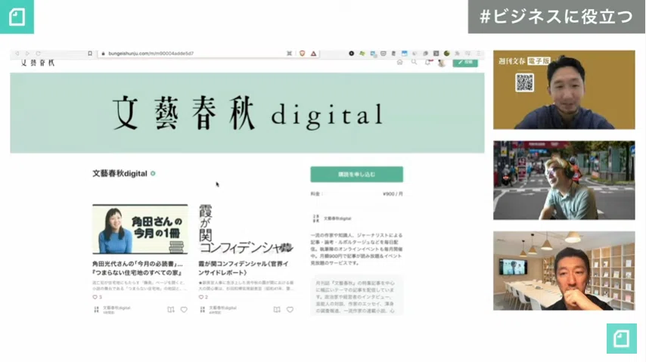Click the 文藝春秋digital magazine title

(120, 173)
